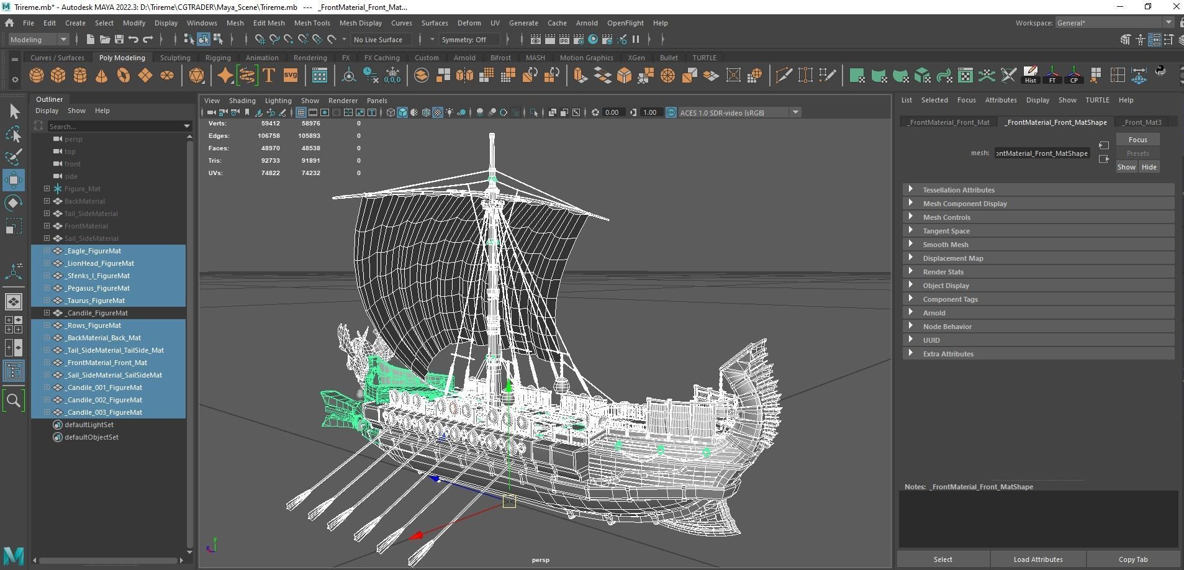Open the viewport Shading menu
Image resolution: width=1184 pixels, height=570 pixels.
coord(242,101)
